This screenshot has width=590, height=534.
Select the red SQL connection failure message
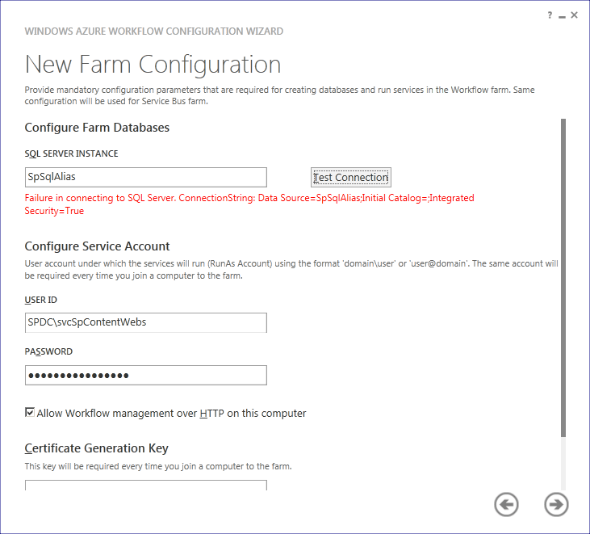[x=249, y=204]
